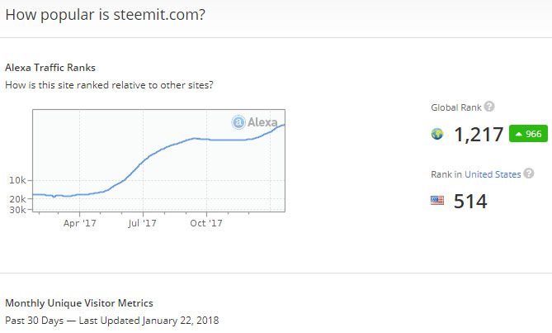Click the US rank number 514
The image size is (552, 333).
[x=470, y=201]
